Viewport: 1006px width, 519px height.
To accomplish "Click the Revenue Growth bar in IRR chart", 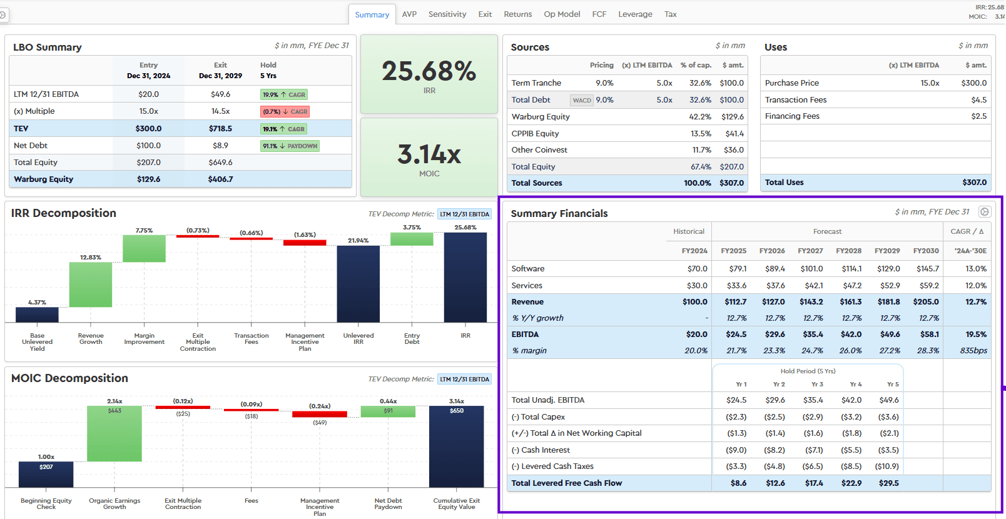I will click(x=91, y=285).
